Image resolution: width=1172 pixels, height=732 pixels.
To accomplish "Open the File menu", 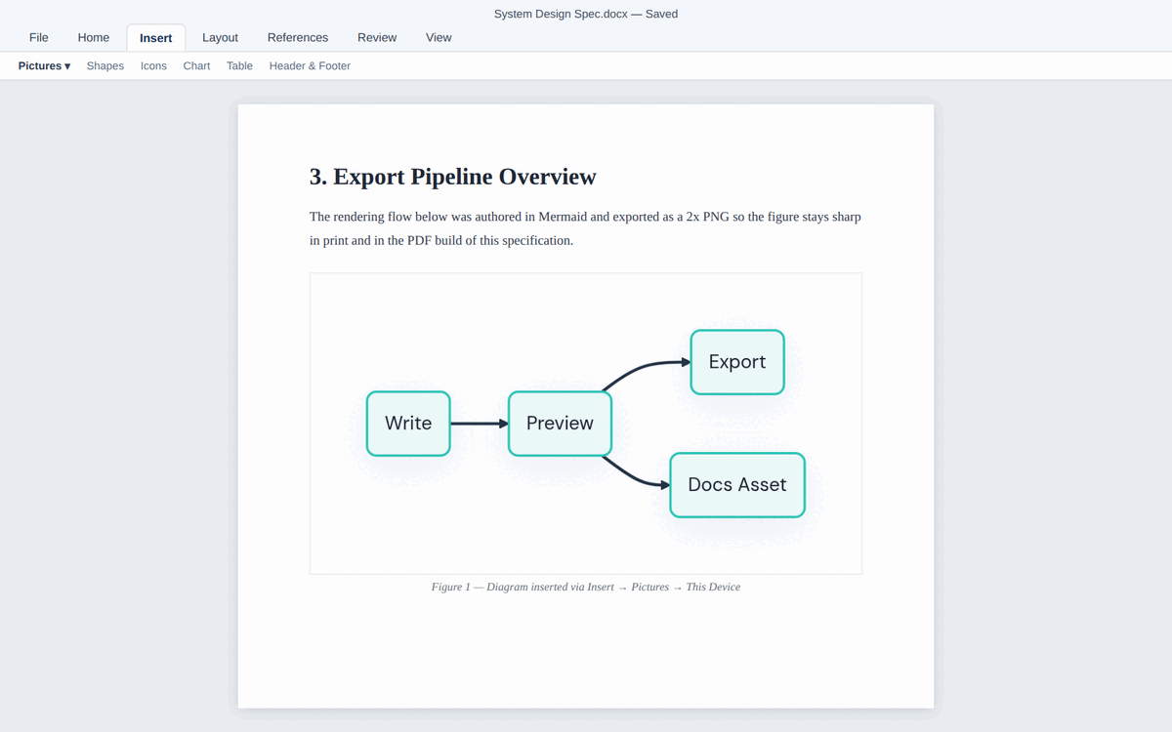I will [39, 37].
